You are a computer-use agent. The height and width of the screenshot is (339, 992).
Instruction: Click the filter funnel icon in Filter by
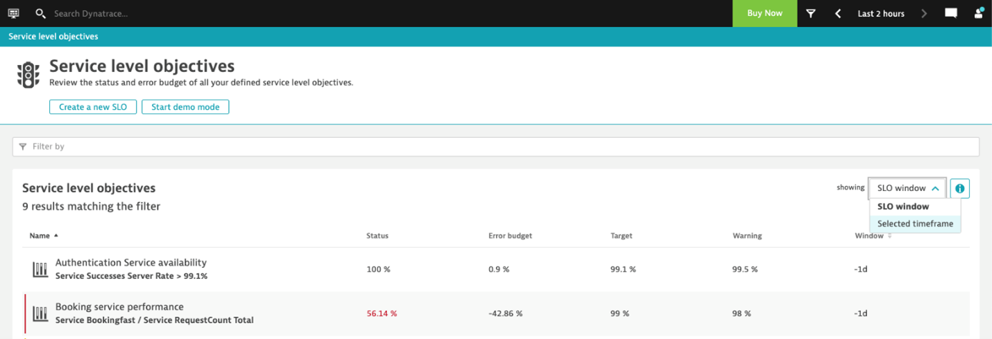pyautogui.click(x=23, y=147)
